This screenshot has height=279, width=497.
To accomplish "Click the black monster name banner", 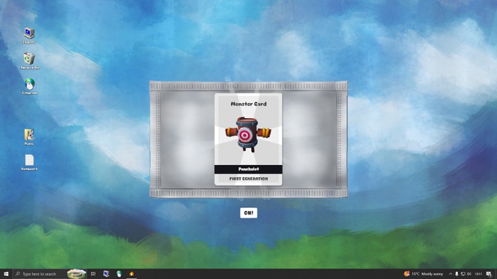I will coord(248,169).
